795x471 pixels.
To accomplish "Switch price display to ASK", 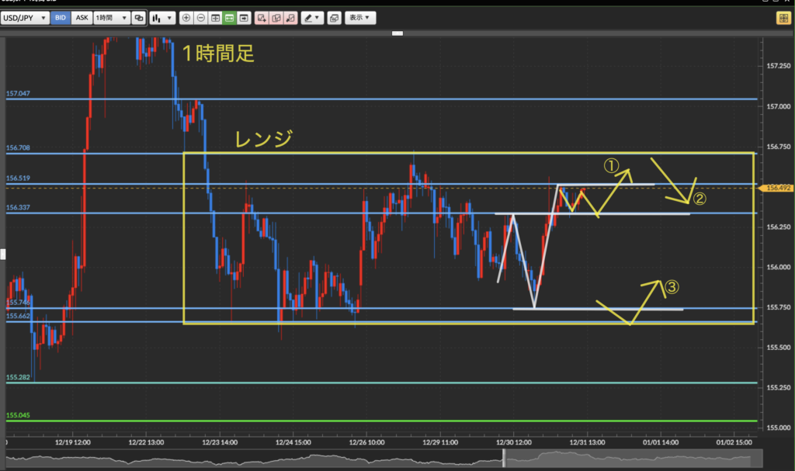I will tap(81, 17).
